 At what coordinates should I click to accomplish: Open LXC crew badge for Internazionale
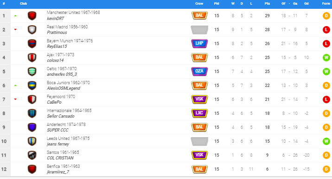[x=199, y=113]
